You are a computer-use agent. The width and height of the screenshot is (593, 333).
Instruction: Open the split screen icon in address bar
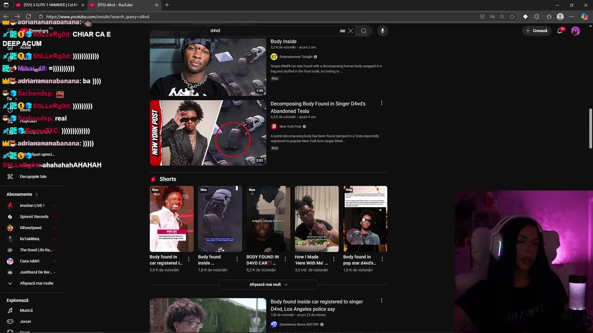pyautogui.click(x=482, y=17)
